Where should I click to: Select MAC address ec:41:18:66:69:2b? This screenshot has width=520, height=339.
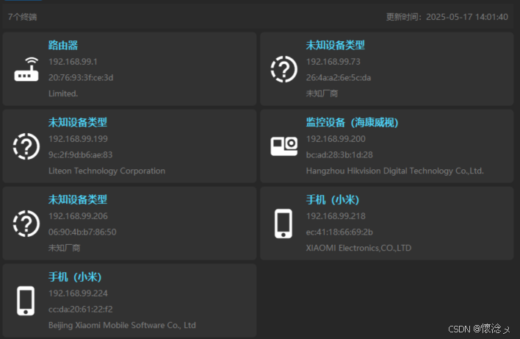coord(339,232)
